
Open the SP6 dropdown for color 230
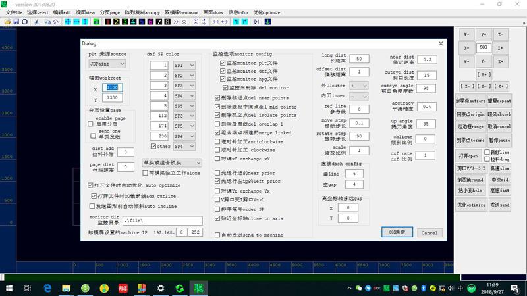184,136
